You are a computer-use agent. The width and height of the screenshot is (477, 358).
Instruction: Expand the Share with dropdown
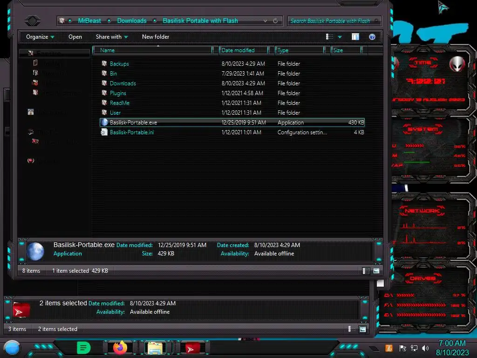[112, 37]
